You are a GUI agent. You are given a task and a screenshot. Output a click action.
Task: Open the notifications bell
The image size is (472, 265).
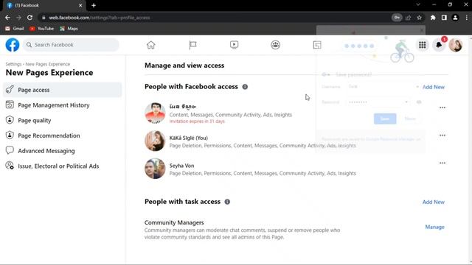[x=439, y=45]
